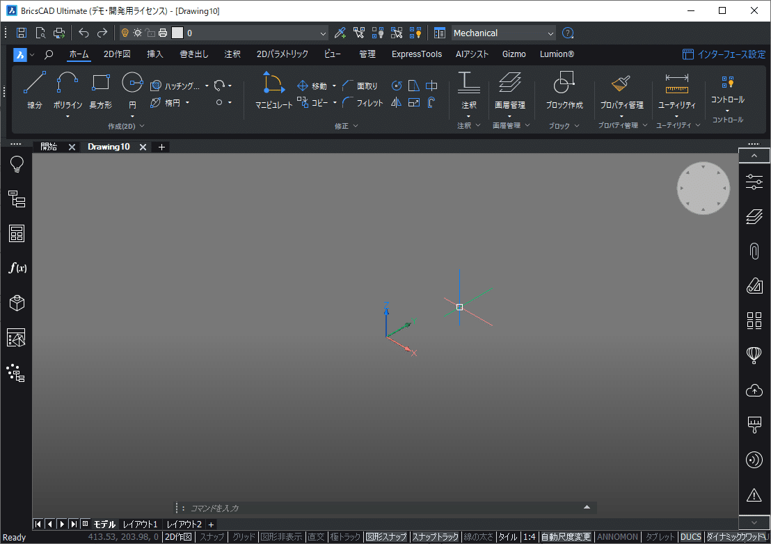
Task: Select the Circle (円) tool
Action: (132, 90)
